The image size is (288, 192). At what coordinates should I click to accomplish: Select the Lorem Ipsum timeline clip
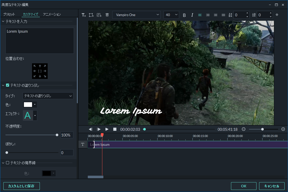[x=187, y=145]
